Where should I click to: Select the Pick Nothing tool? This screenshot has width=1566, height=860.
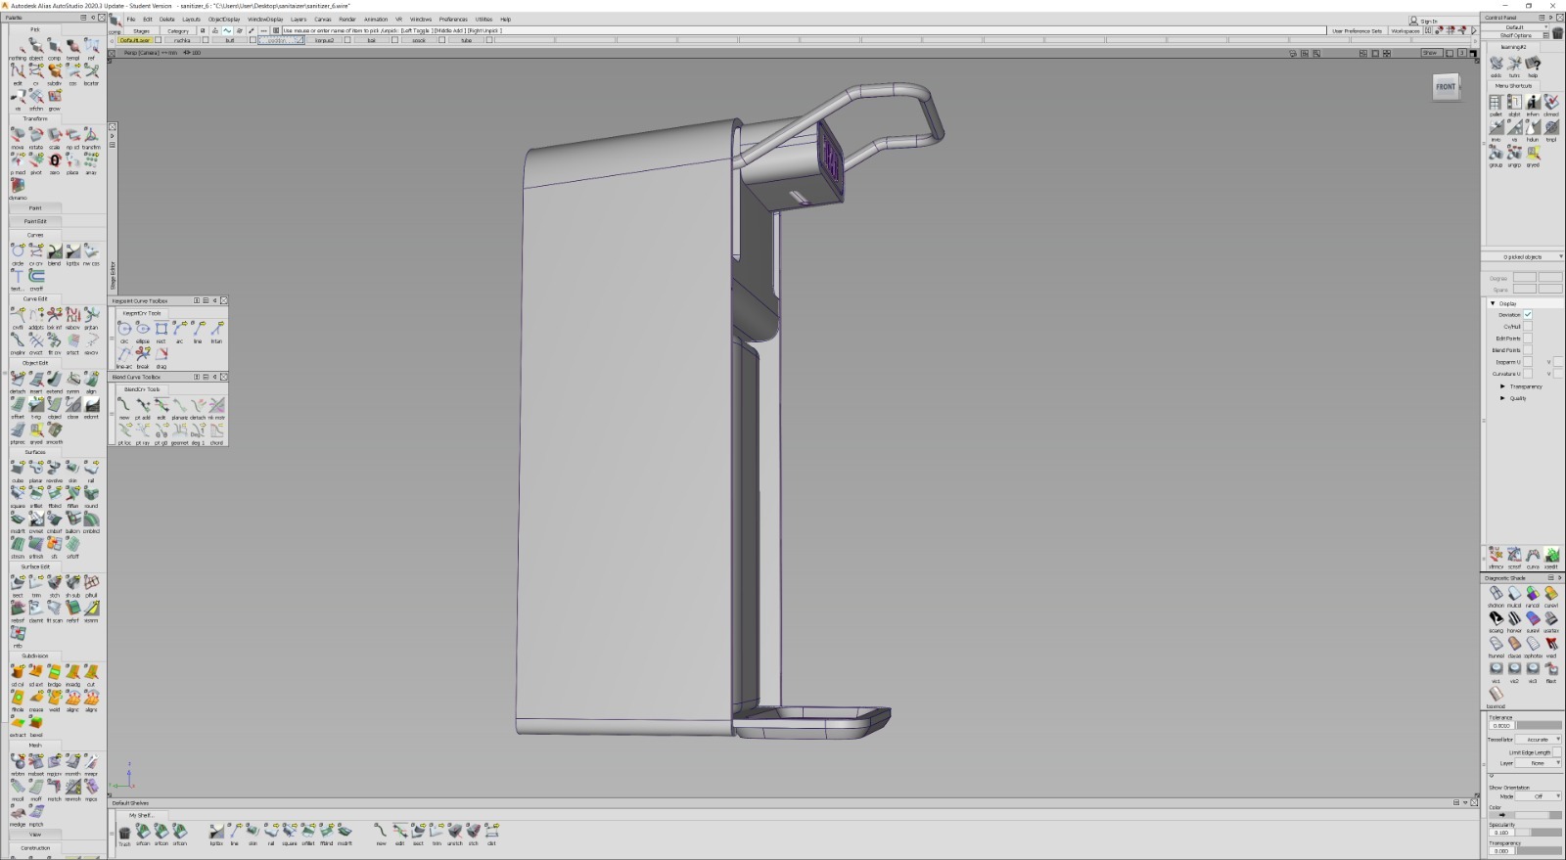[18, 46]
